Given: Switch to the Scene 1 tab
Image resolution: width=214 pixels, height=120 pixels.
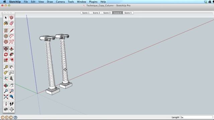Looking at the screenshot, I should [x=86, y=13].
